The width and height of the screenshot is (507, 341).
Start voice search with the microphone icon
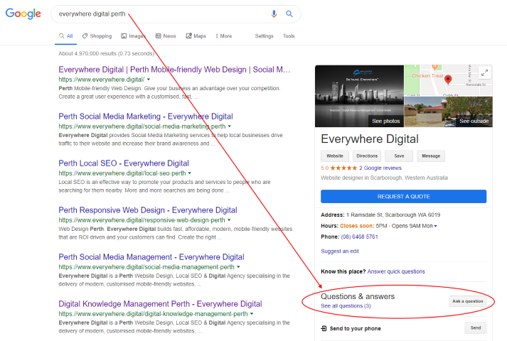[x=274, y=13]
